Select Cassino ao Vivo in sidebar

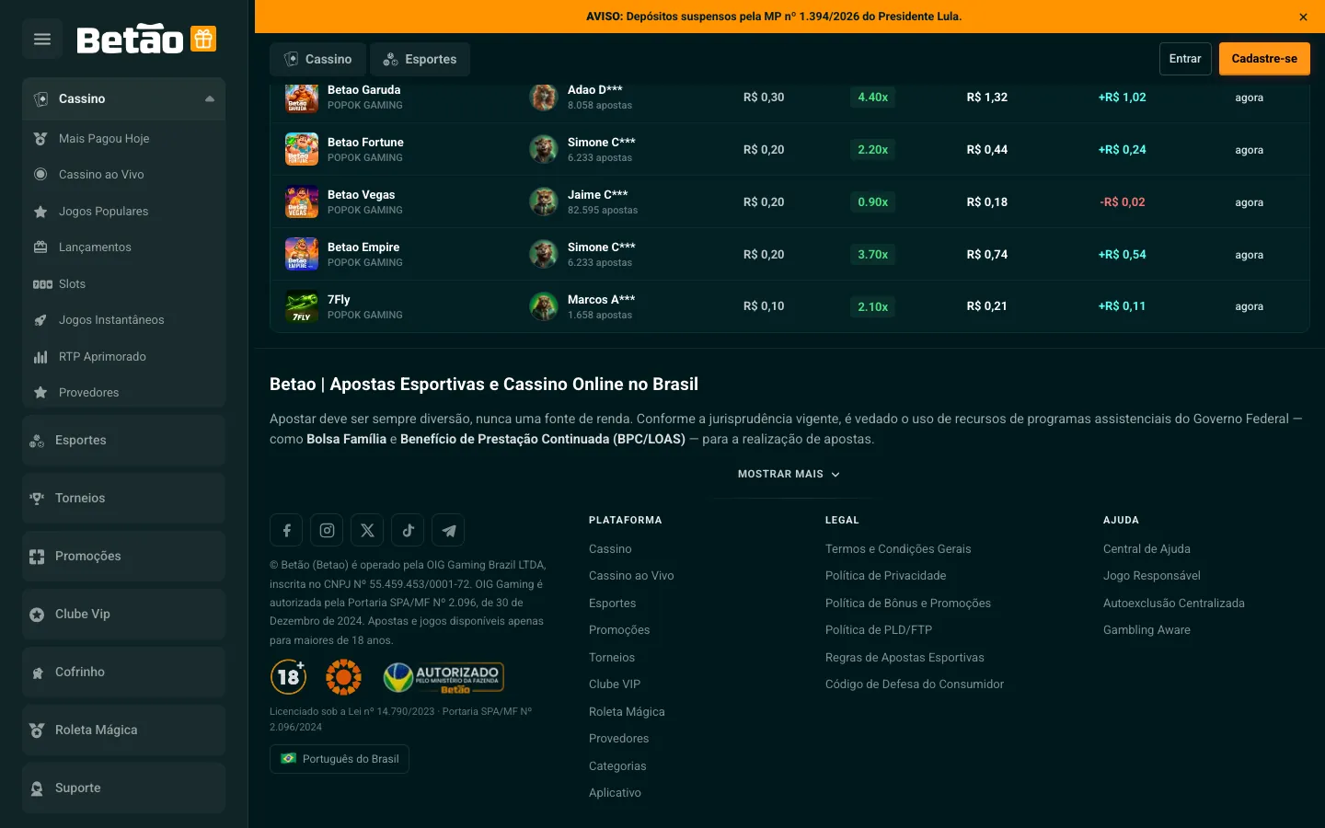coord(101,175)
